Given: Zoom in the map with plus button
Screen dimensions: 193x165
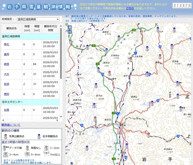Looking at the screenshot, I should [x=70, y=27].
